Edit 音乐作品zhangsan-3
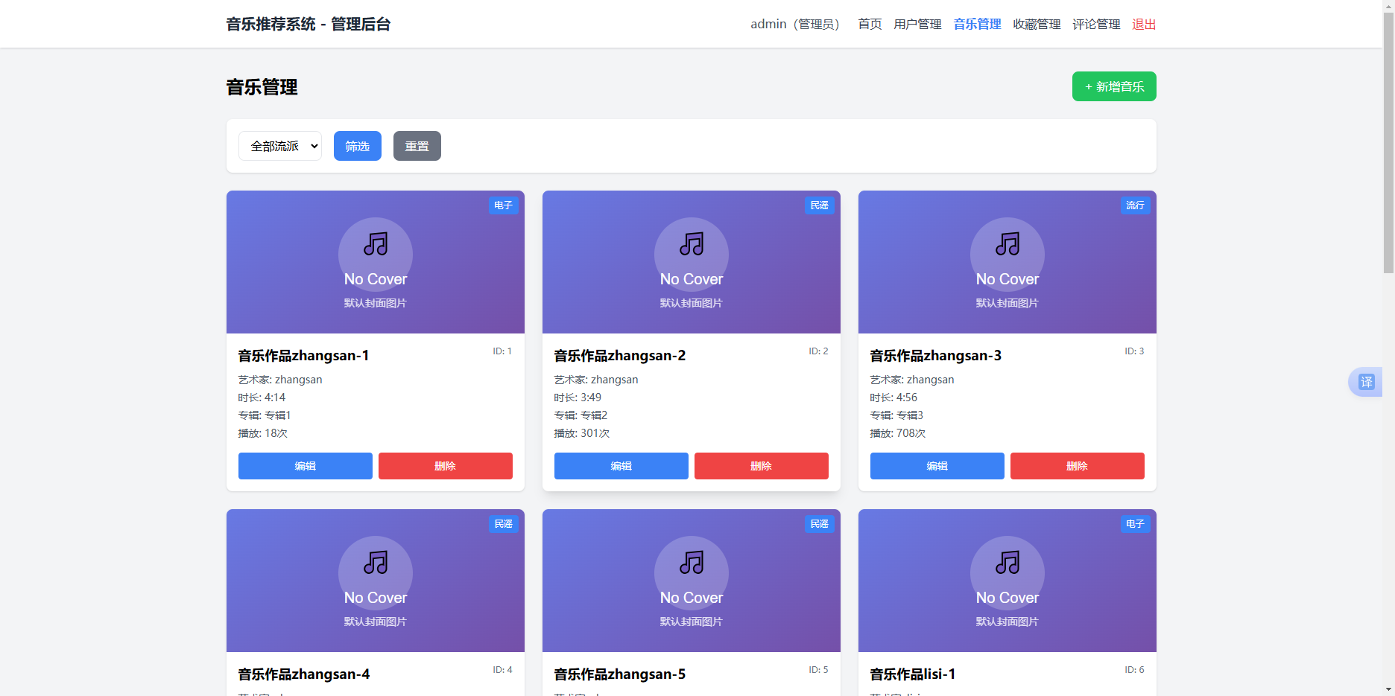1395x696 pixels. 937,466
